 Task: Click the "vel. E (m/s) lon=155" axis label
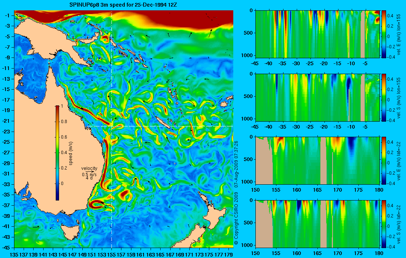point(399,34)
